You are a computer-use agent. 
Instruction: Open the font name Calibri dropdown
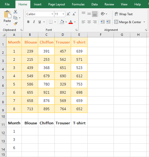tap(52, 14)
